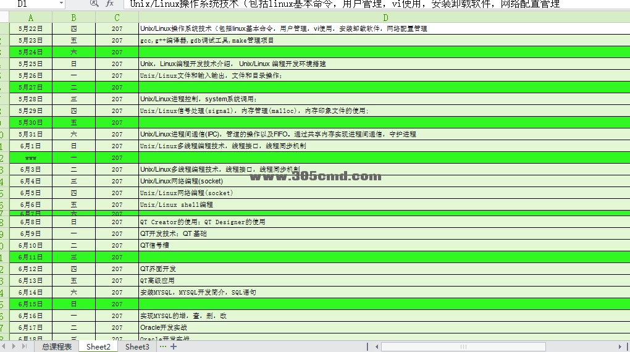Select the date cell 5月23日
The height and width of the screenshot is (352, 630).
click(31, 40)
